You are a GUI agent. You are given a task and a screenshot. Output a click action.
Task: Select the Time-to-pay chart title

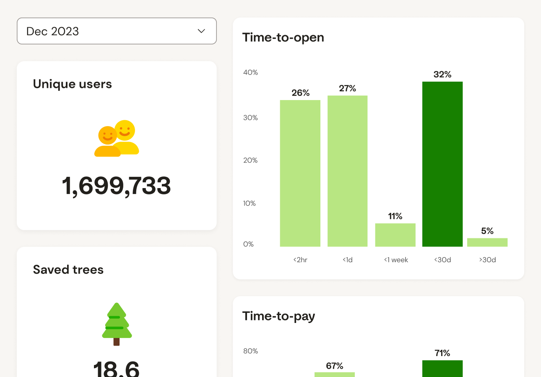(x=279, y=316)
